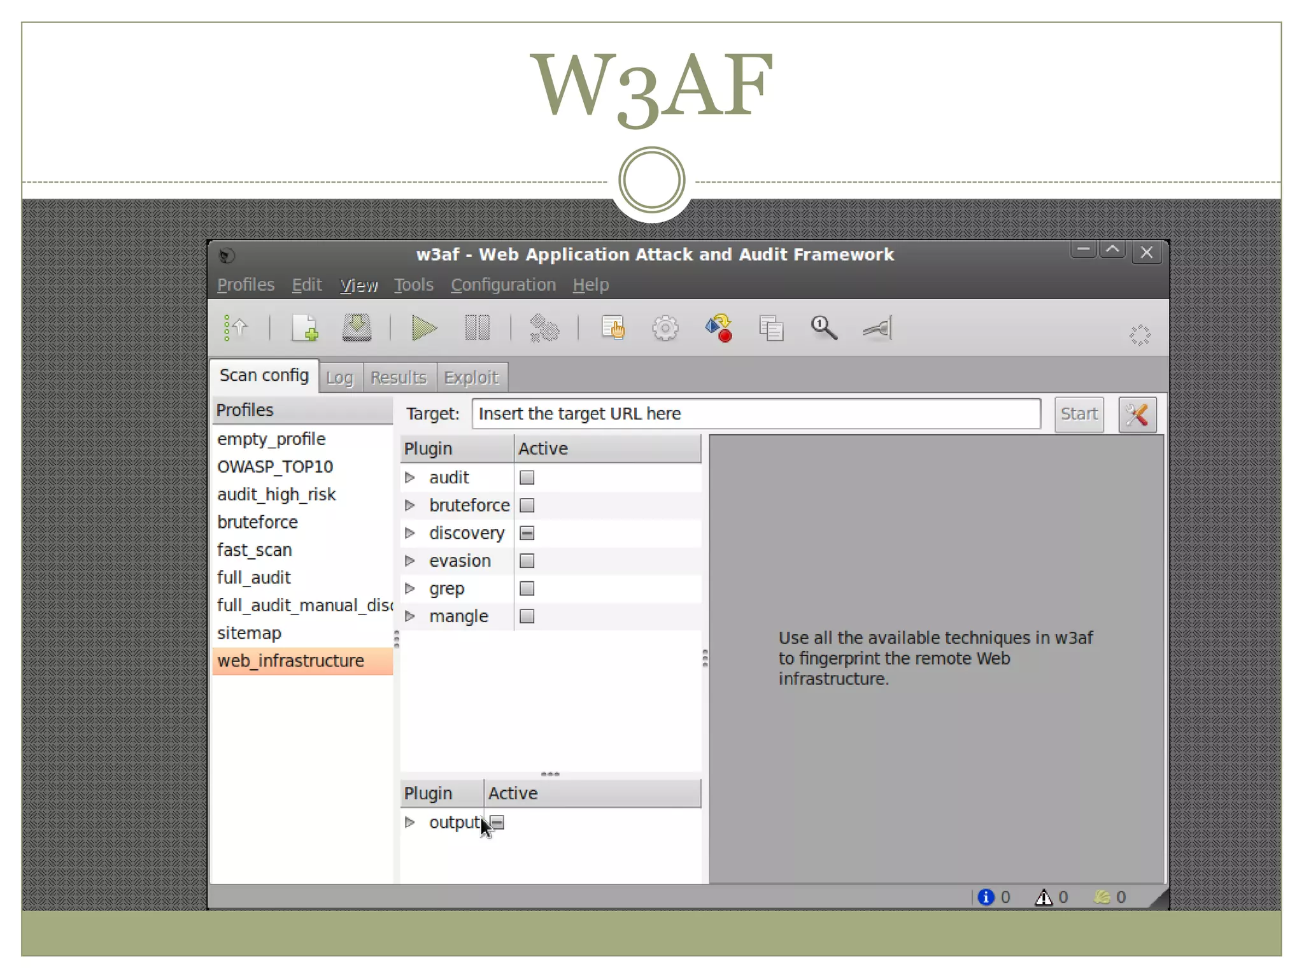
Task: Open the gear settings toolbar icon
Action: (665, 329)
